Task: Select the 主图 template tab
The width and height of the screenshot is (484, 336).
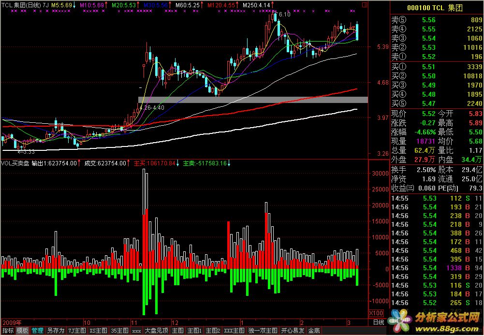Action: [x=177, y=331]
